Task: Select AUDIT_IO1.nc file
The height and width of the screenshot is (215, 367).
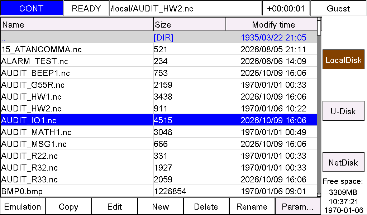Action: (159, 120)
